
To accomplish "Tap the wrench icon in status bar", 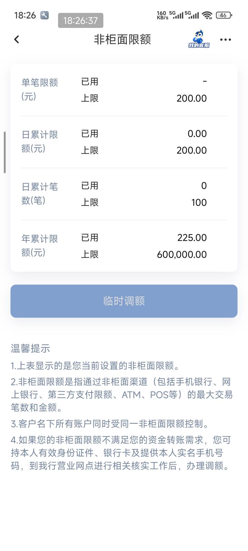I will 44,15.
